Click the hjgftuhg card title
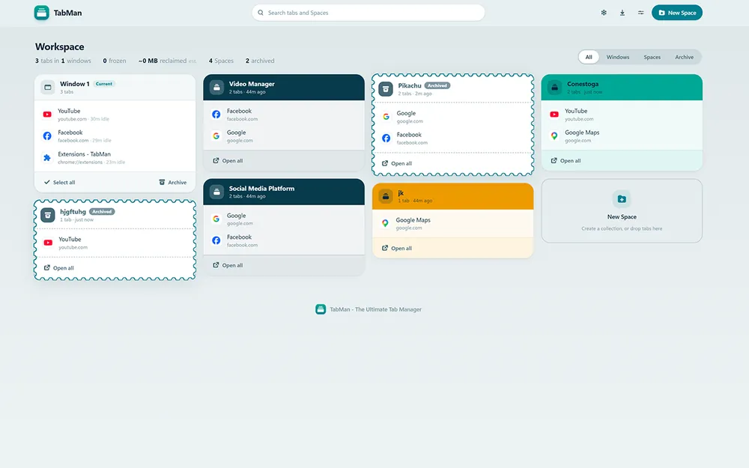The image size is (749, 468). [x=73, y=212]
